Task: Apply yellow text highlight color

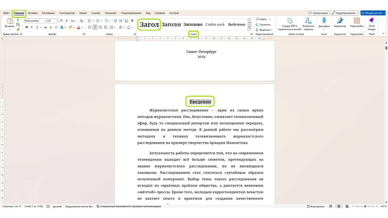Action: pos(70,27)
